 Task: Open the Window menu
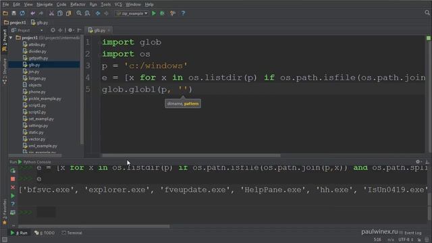pyautogui.click(x=133, y=5)
